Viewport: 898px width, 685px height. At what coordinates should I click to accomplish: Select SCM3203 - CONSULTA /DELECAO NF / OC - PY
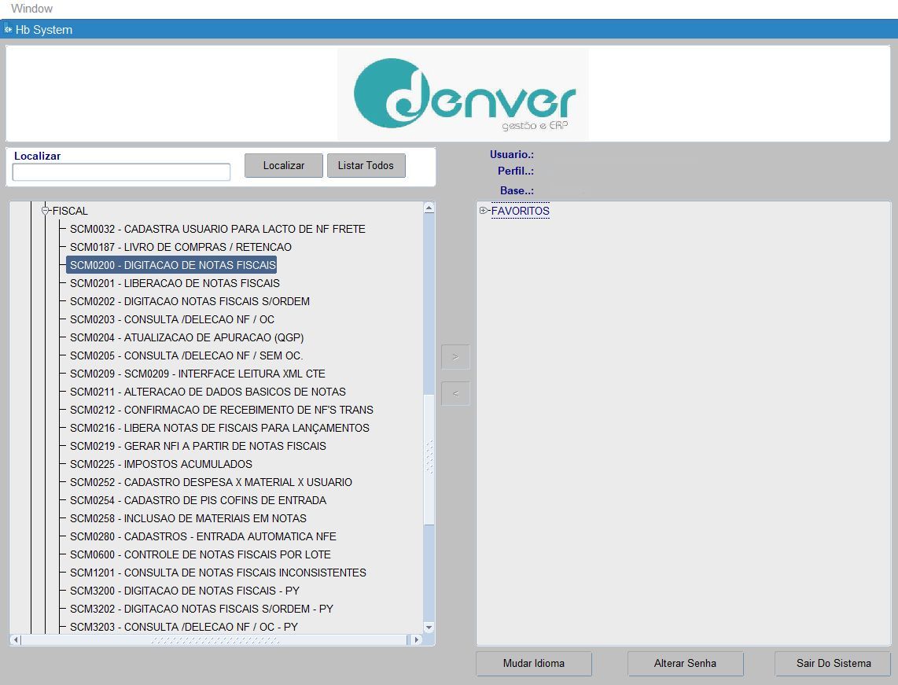tap(184, 627)
